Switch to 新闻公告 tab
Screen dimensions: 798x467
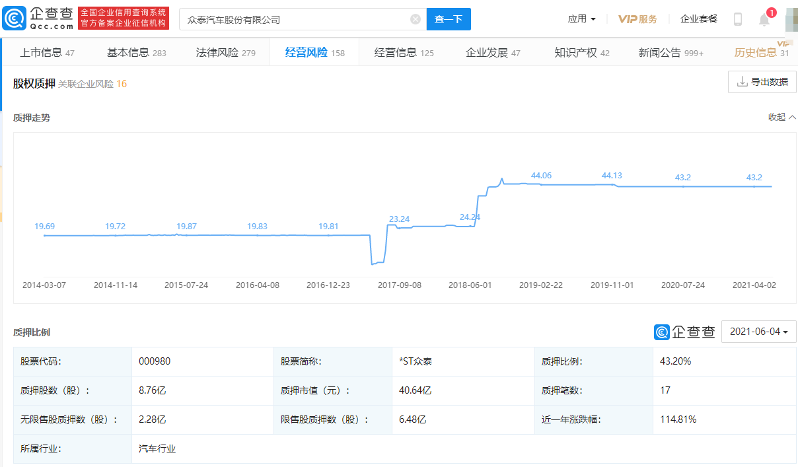click(671, 53)
